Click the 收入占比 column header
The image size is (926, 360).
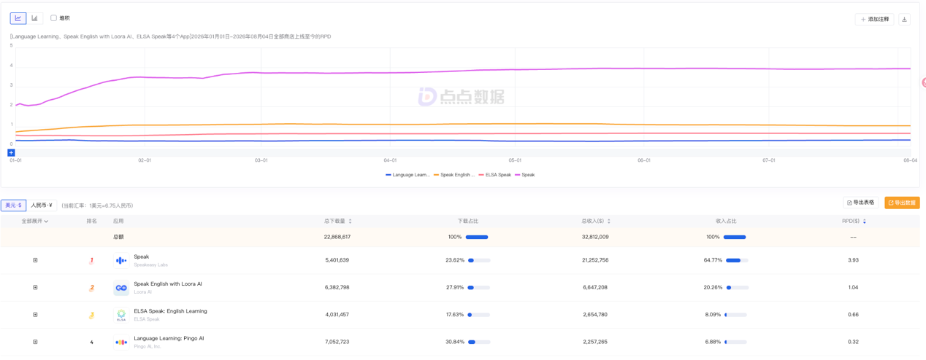(726, 221)
